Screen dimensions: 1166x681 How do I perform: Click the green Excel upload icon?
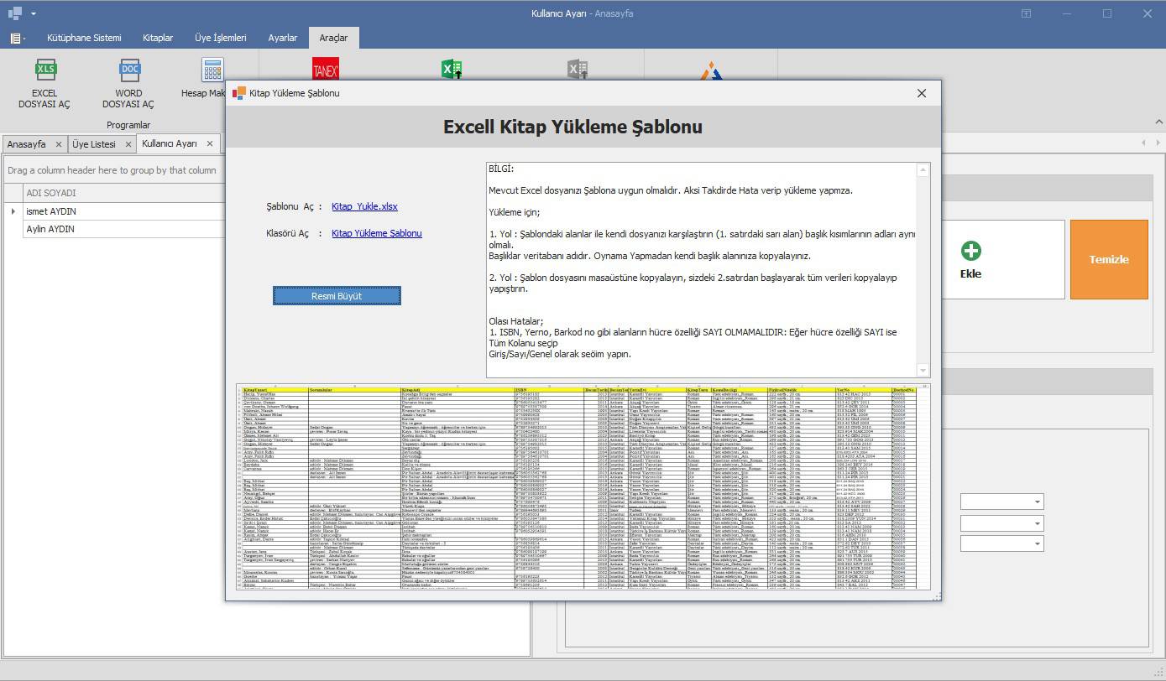click(452, 69)
